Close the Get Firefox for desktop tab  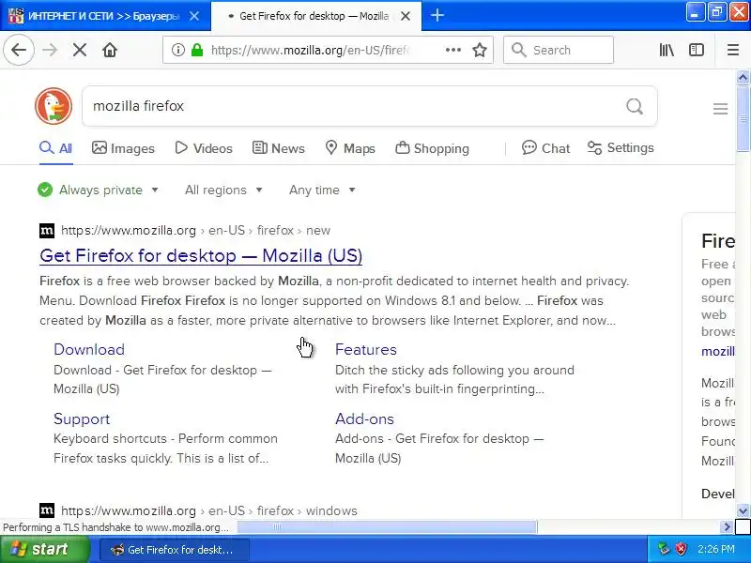(x=406, y=16)
